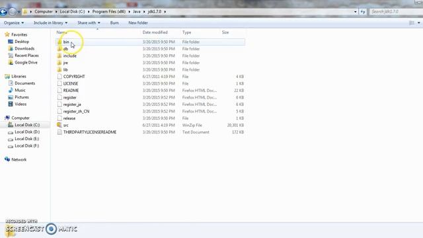Select Local Disk (E:) drive
The height and width of the screenshot is (238, 423).
[x=26, y=139]
